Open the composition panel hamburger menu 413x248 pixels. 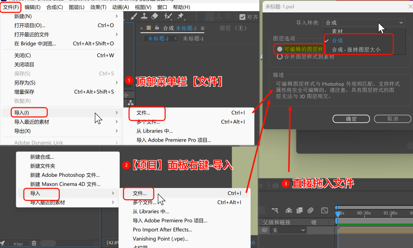[203, 28]
